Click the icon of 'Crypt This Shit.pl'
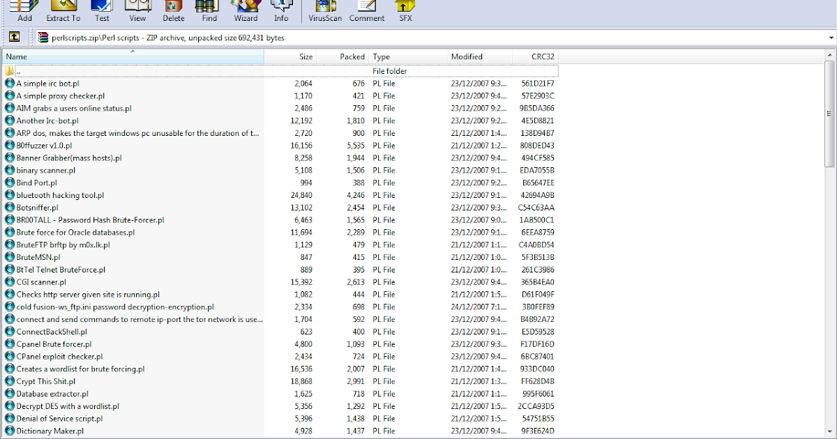 pos(10,381)
